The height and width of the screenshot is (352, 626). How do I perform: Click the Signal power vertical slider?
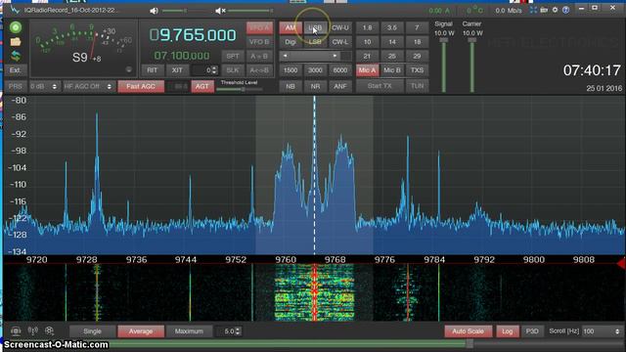click(444, 66)
